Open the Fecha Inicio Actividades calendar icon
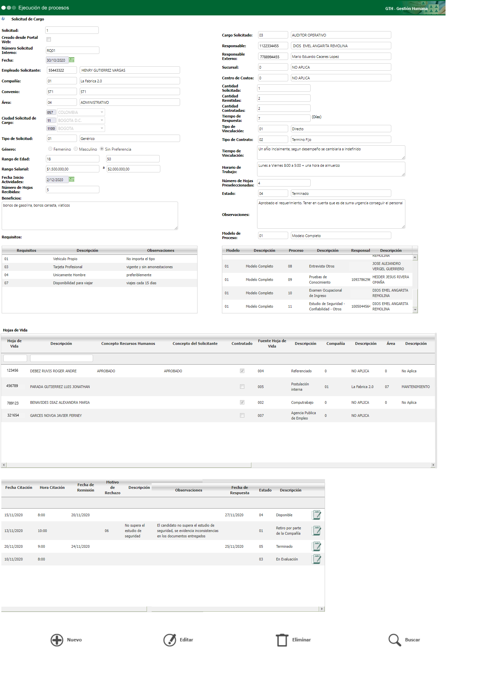Viewport: 481px width, 679px height. coord(72,179)
